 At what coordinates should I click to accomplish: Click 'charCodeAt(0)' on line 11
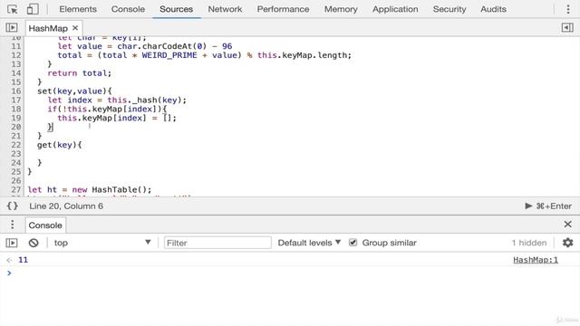click(174, 46)
